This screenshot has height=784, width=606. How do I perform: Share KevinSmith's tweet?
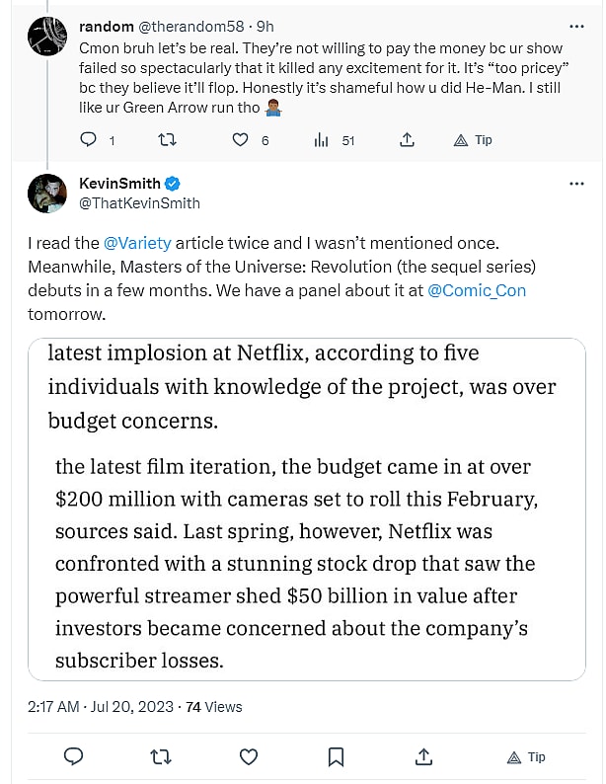(423, 757)
